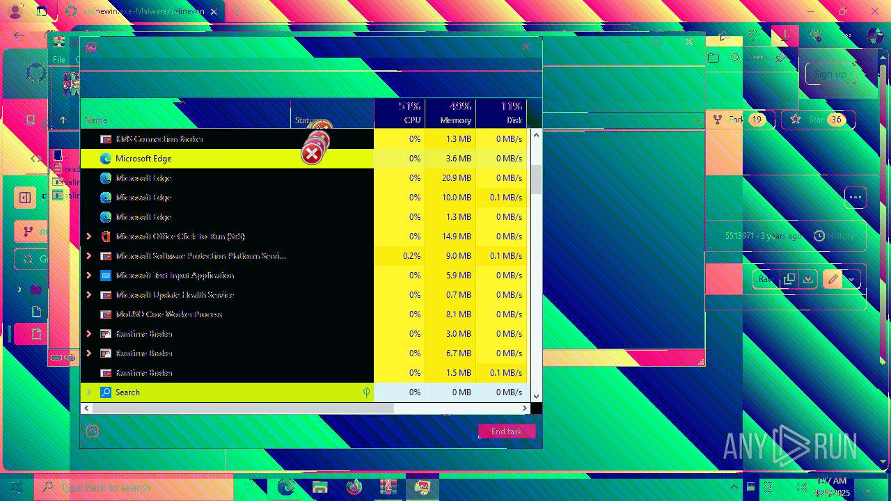Click the Microsoft Office Click-to-Run icon

[106, 237]
